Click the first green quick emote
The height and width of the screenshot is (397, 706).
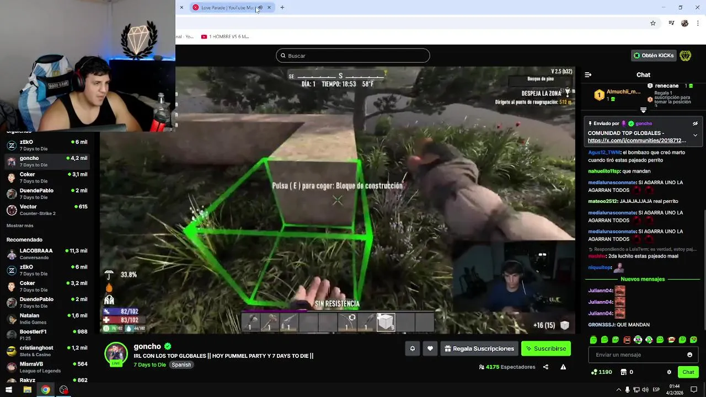coord(593,340)
